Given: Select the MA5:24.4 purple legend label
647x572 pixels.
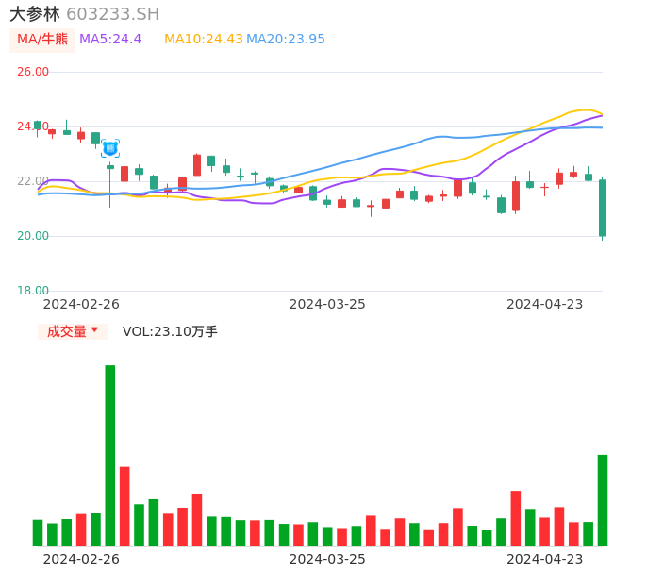Looking at the screenshot, I should coord(110,40).
